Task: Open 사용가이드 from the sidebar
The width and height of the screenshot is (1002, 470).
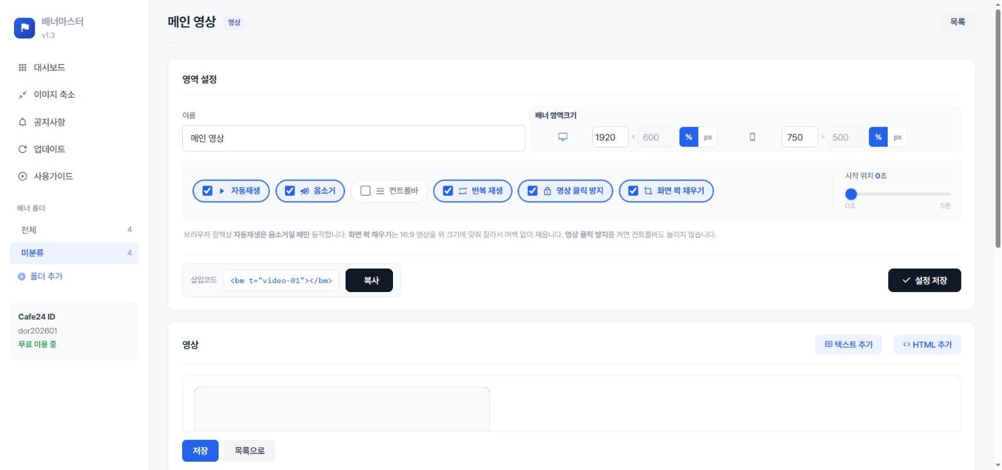Action: click(74, 177)
